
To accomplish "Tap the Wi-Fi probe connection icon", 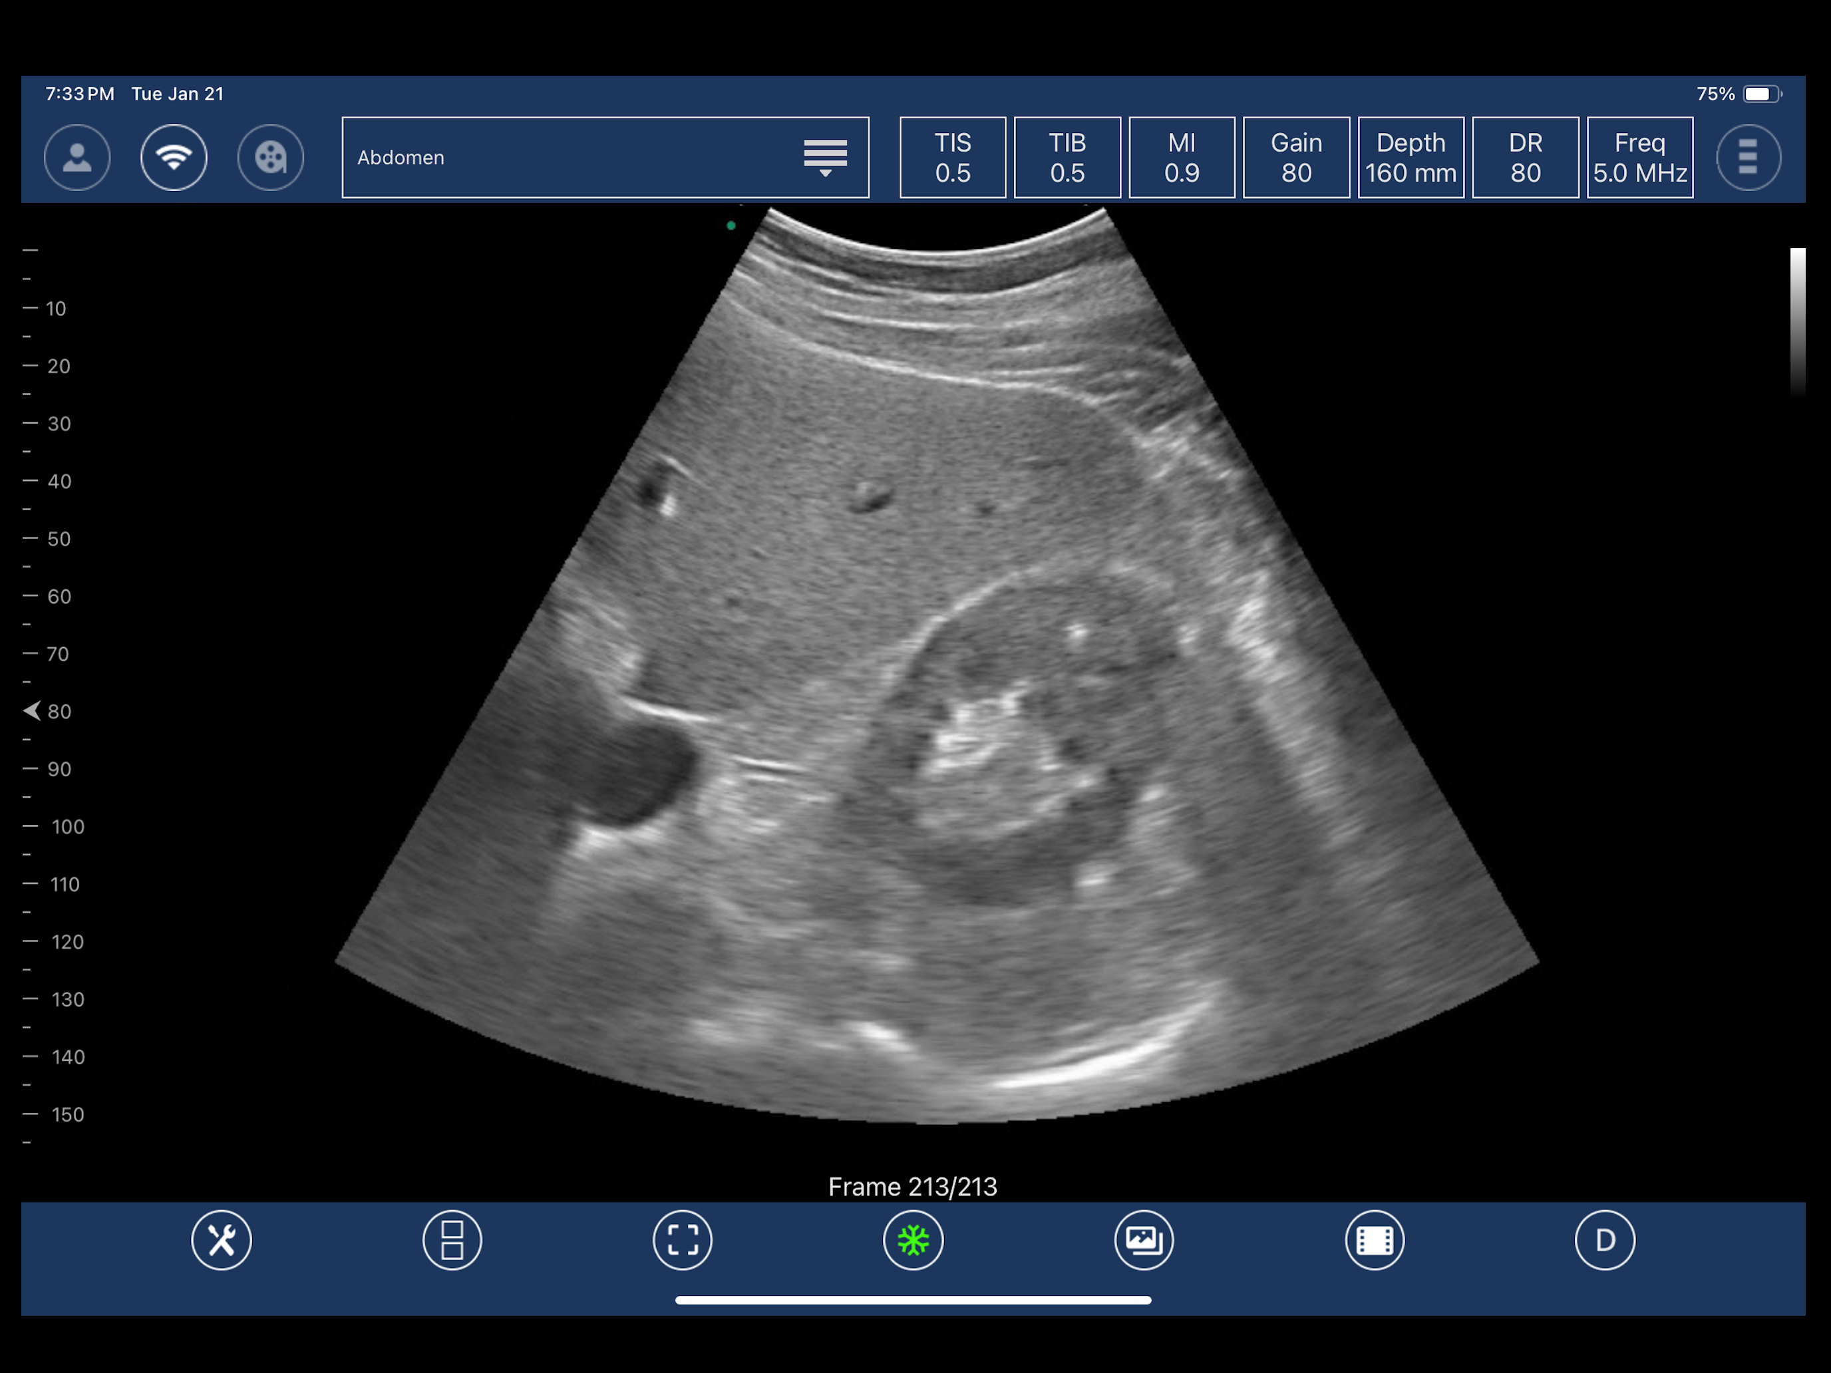I will (174, 157).
